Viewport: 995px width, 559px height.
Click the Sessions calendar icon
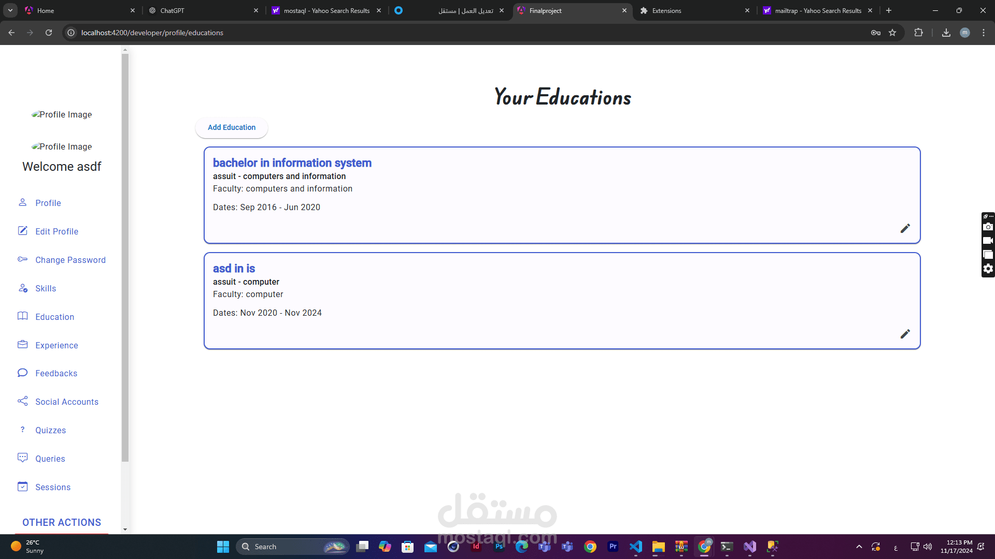[22, 487]
